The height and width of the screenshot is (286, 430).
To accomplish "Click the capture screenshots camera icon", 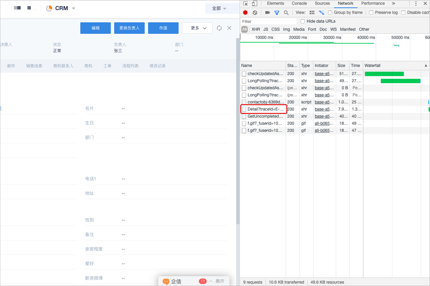I will click(267, 13).
